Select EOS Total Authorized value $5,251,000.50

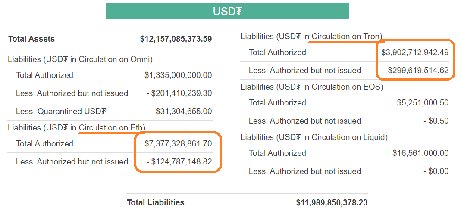423,102
